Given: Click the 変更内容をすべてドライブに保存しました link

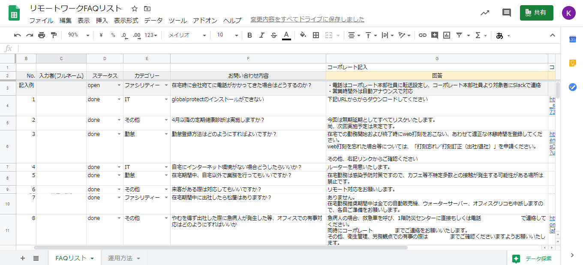Looking at the screenshot, I should pyautogui.click(x=307, y=19).
